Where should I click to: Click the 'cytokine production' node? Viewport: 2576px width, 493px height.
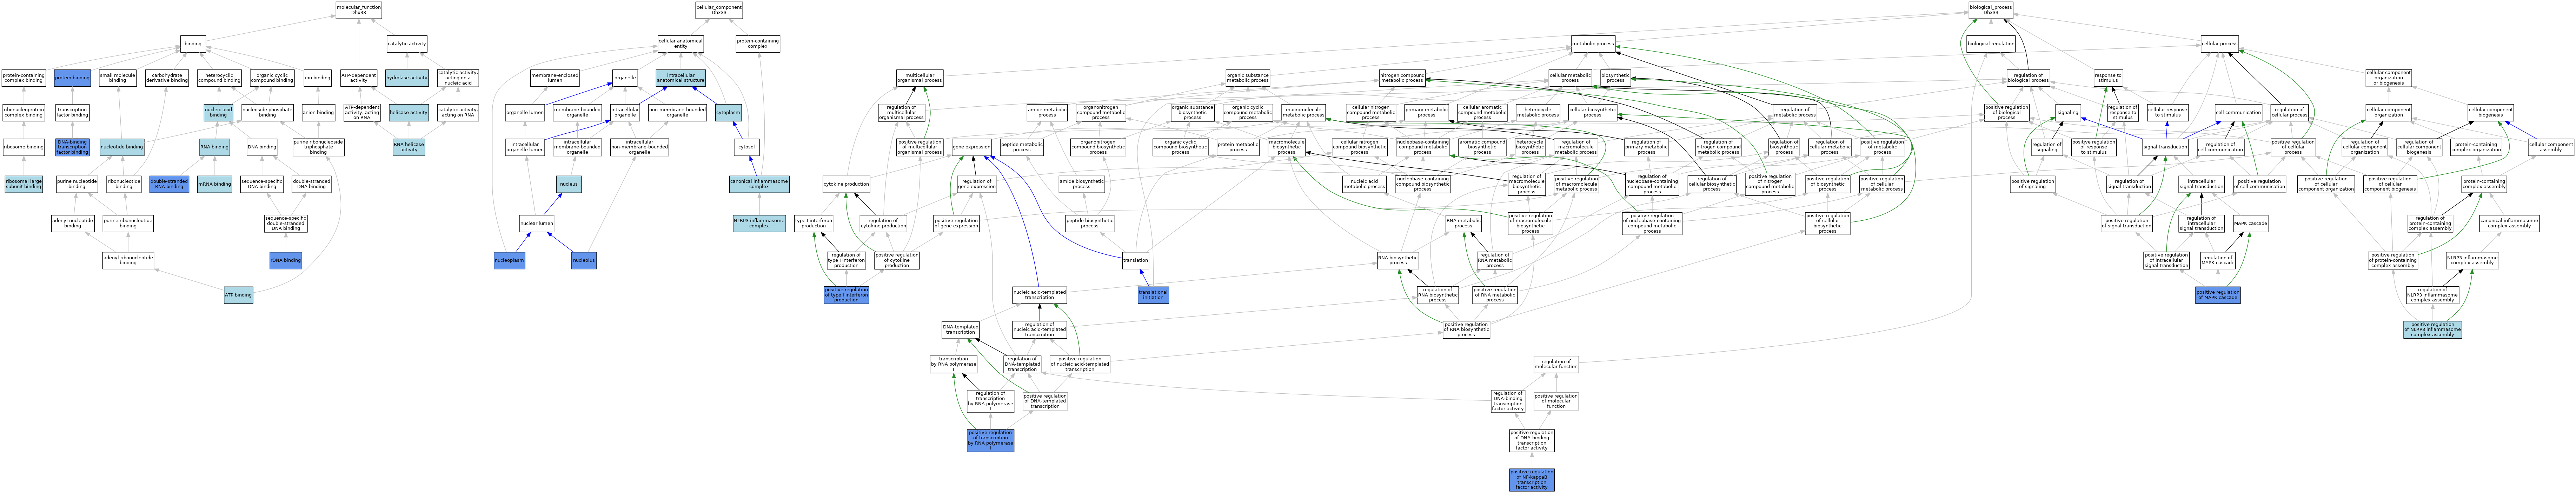click(x=846, y=184)
